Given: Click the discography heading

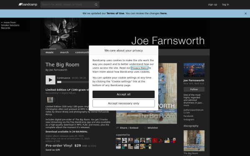Looking at the screenshot, I should (x=191, y=126).
